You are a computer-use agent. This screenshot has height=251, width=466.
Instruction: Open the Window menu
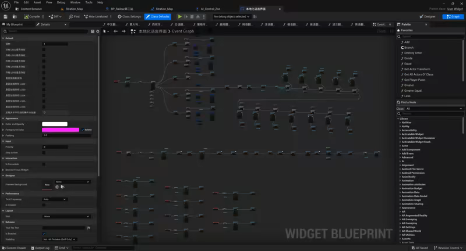click(x=75, y=2)
